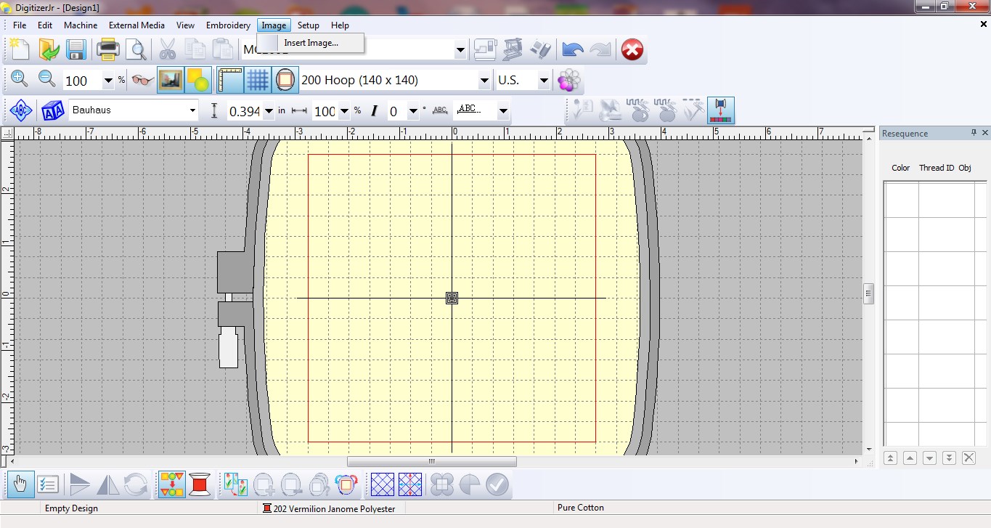
Task: Click 202 Vermilion Janome Polyester status text
Action: 335,509
